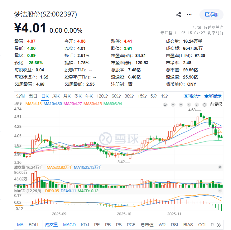
Task: Click the 已添加 button
Action: (211, 15)
